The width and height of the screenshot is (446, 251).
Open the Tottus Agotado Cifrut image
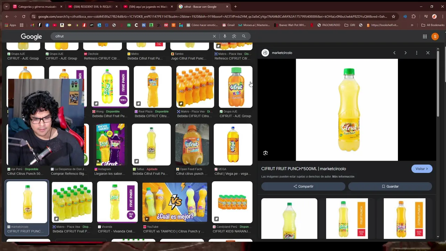(x=151, y=145)
